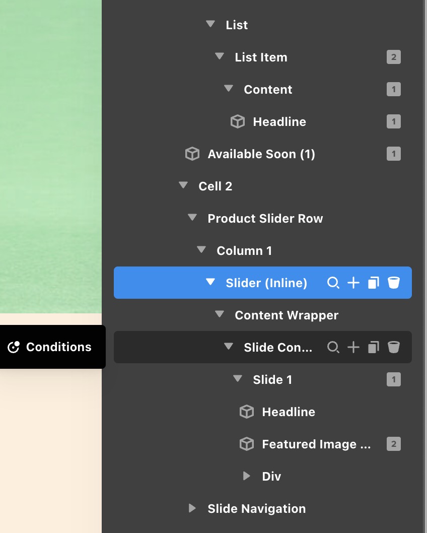Click search icon on Slider (Inline) row
The height and width of the screenshot is (533, 427).
tap(333, 283)
